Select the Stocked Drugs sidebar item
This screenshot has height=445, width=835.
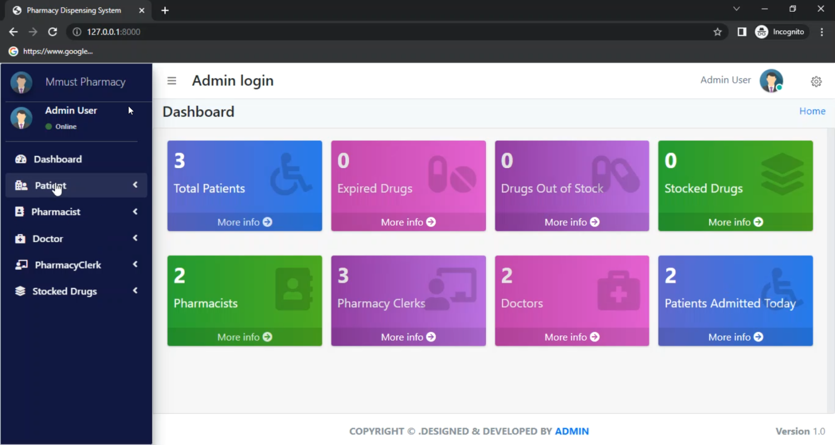pos(76,291)
